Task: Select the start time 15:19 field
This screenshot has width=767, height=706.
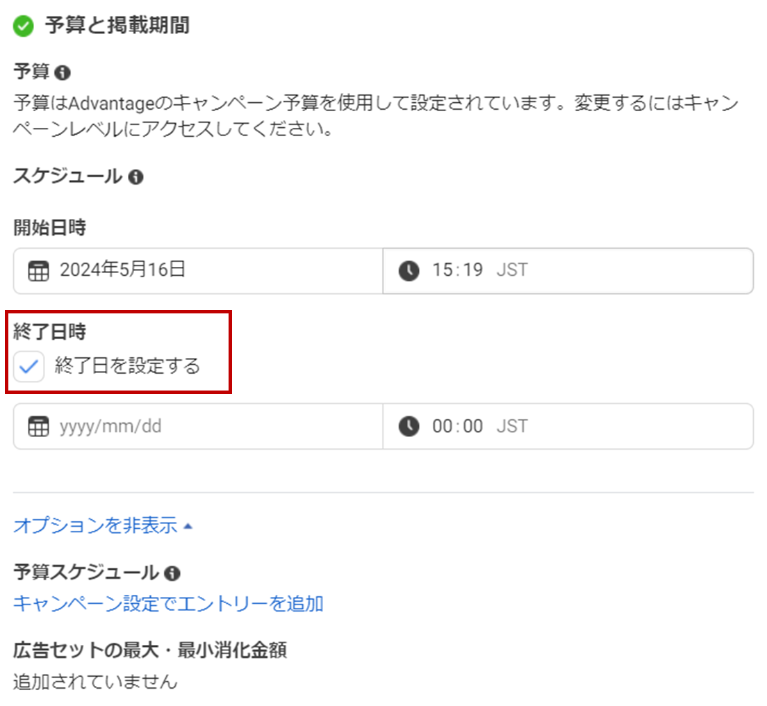Action: (568, 270)
